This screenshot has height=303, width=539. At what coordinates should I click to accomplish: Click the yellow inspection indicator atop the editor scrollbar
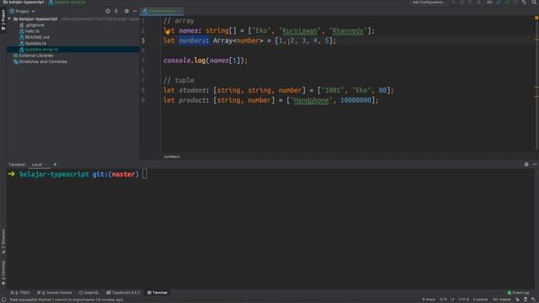[x=536, y=17]
